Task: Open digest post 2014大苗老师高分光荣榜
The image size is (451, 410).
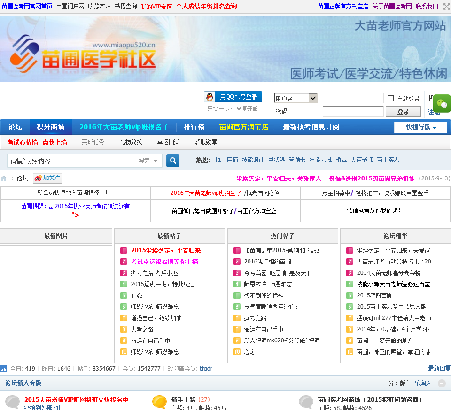Action: click(x=389, y=273)
